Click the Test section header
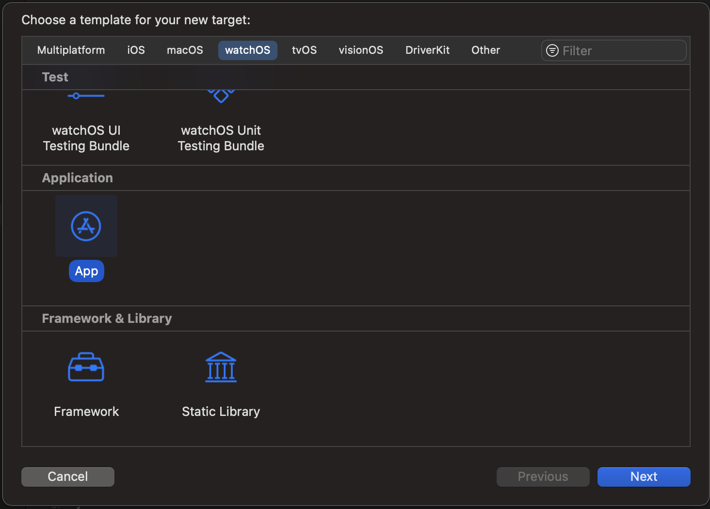The height and width of the screenshot is (509, 710). 55,77
